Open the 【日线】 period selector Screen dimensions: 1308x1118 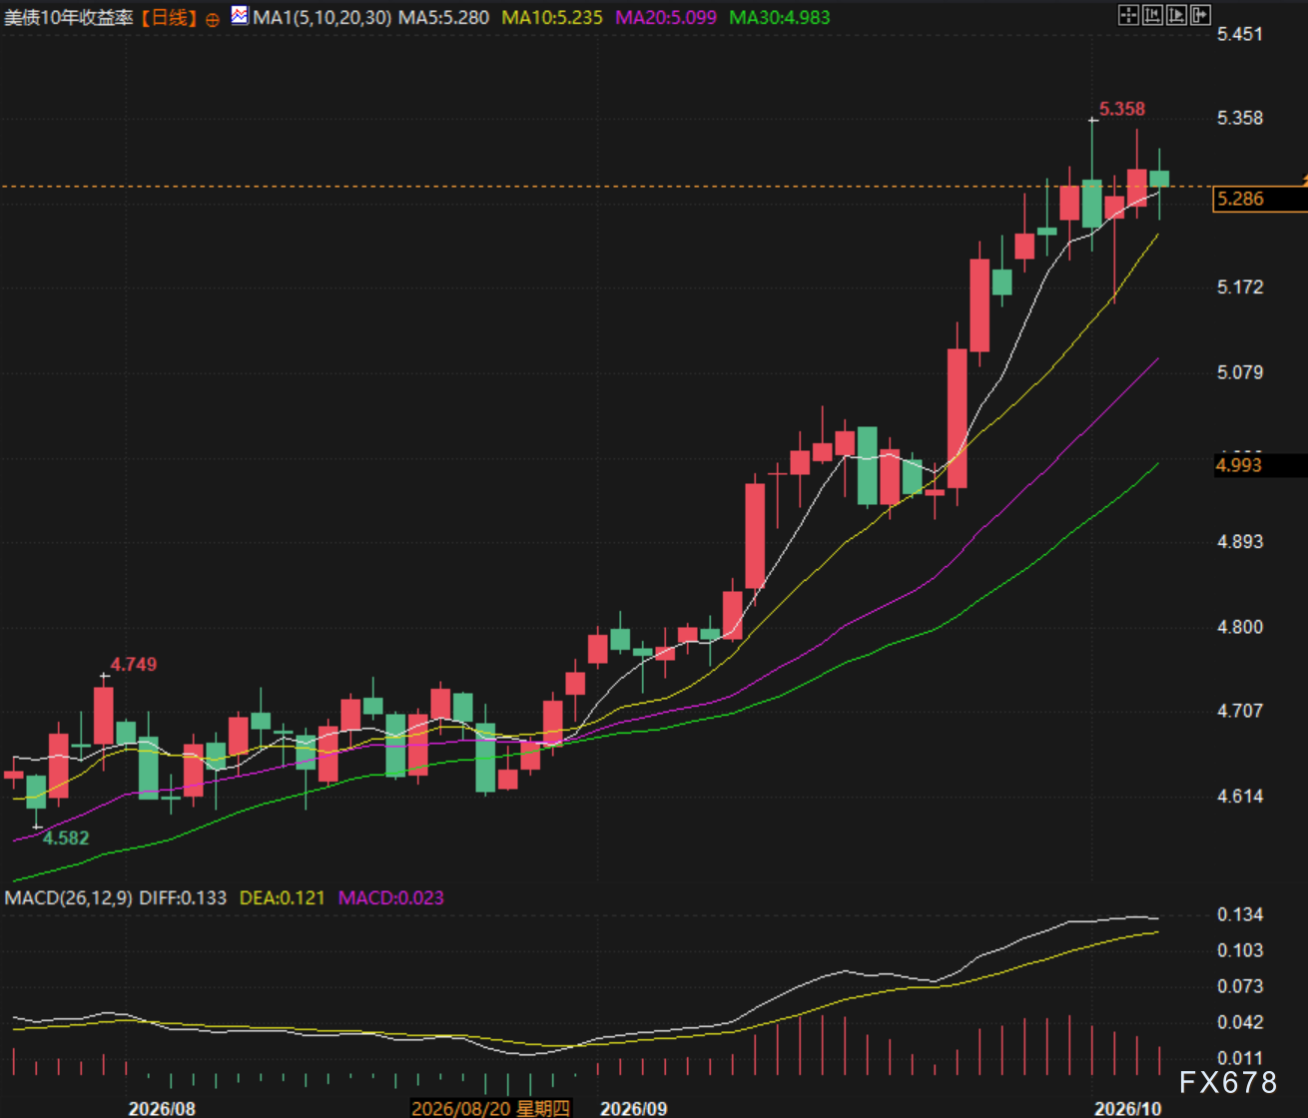pos(169,18)
